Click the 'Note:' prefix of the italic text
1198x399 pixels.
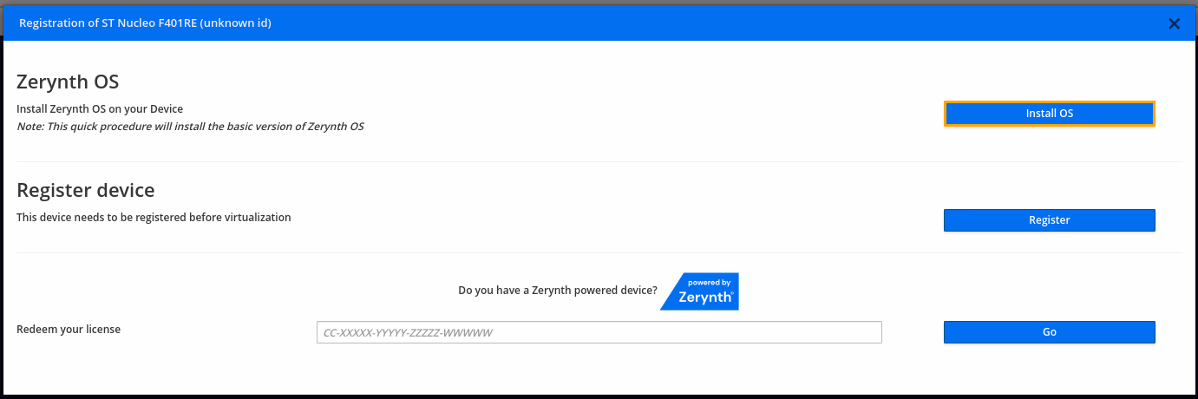32,127
